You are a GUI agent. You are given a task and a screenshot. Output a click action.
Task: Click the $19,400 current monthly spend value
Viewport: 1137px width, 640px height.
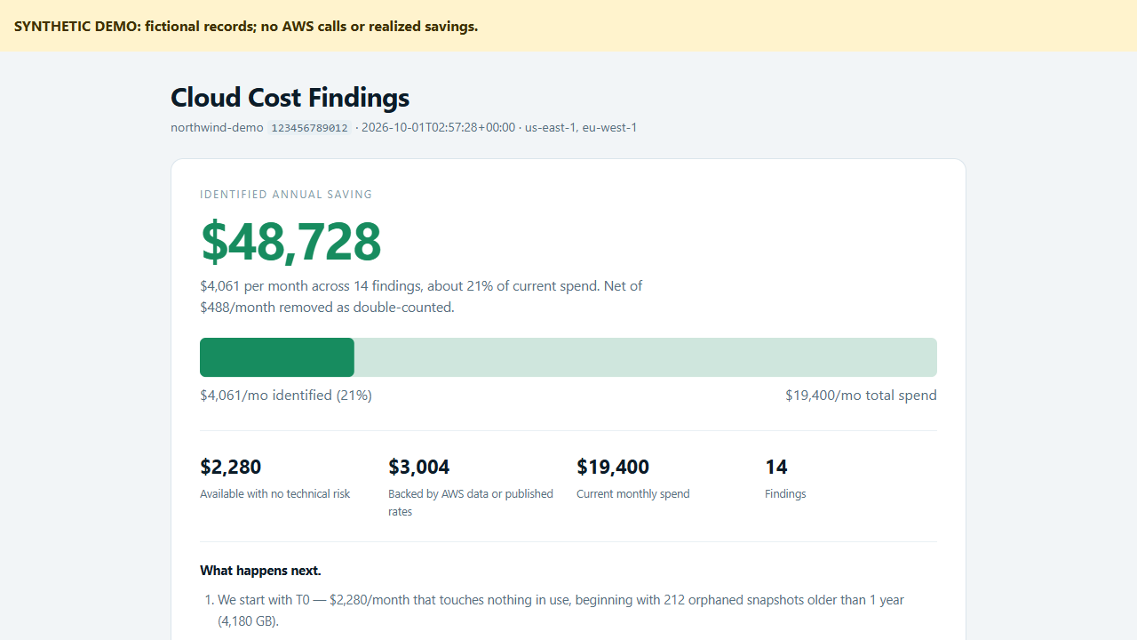coord(613,467)
